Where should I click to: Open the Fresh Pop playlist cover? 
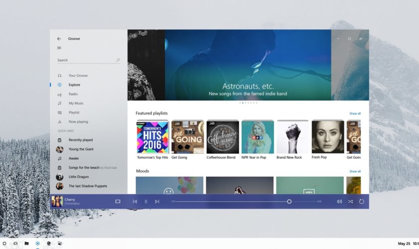pos(328,137)
